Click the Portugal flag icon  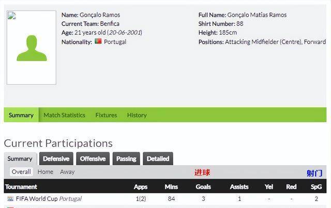point(98,41)
